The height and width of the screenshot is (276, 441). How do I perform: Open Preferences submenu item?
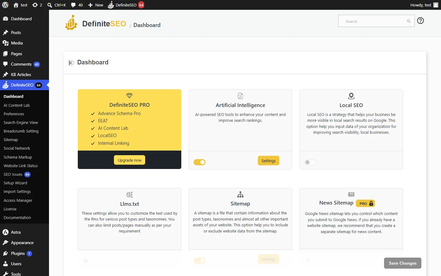[x=14, y=114]
